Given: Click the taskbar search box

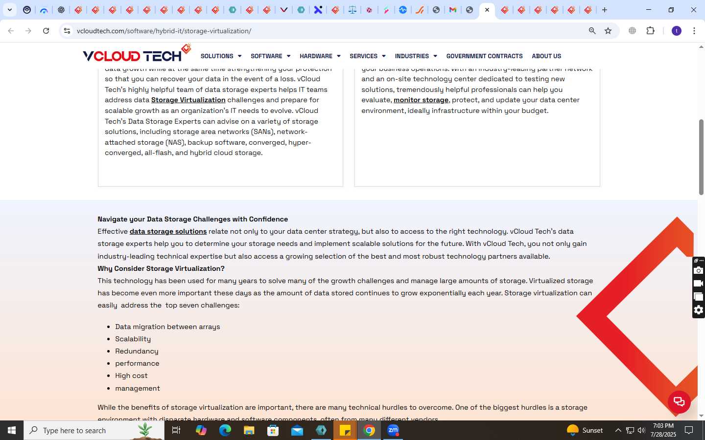Looking at the screenshot, I should [x=94, y=430].
